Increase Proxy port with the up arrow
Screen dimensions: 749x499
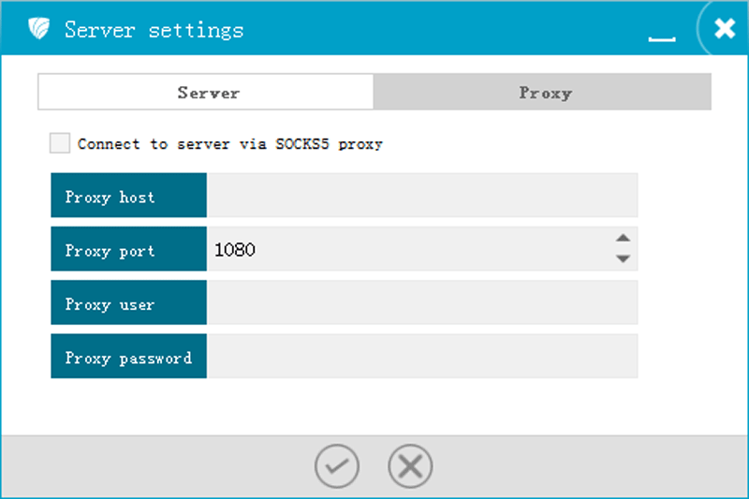click(x=623, y=239)
